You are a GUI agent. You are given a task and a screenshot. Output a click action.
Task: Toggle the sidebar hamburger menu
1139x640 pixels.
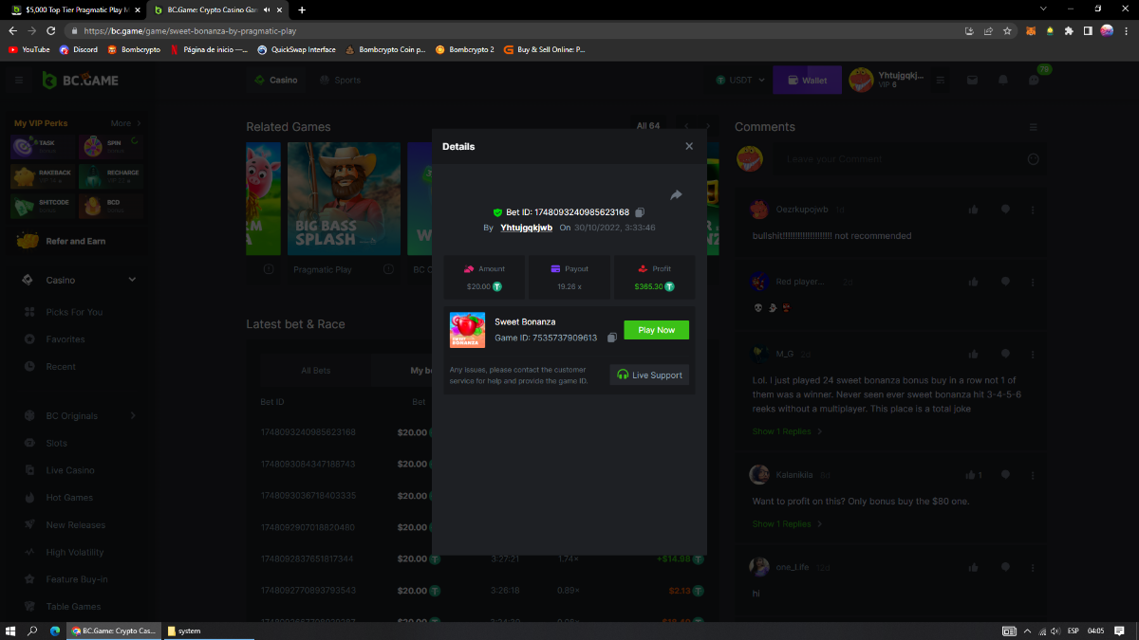click(19, 81)
